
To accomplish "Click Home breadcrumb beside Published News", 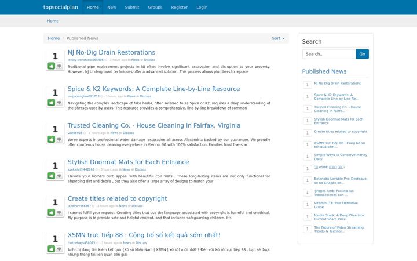I will click(53, 38).
